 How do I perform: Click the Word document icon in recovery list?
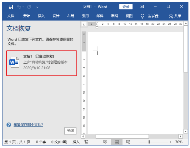(14, 62)
